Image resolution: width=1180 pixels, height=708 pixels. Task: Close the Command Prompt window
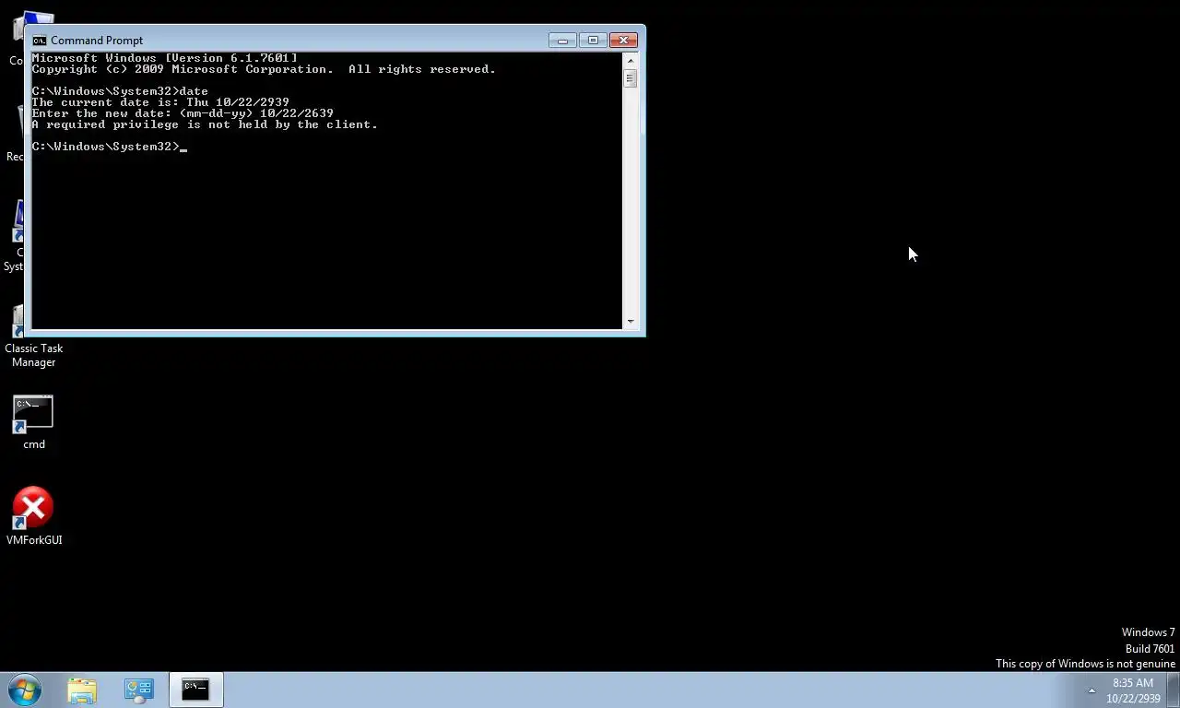pos(623,41)
